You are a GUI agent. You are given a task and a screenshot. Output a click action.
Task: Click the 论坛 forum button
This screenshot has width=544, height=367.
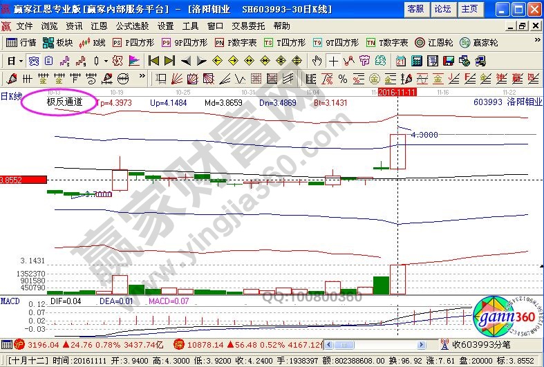442,9
